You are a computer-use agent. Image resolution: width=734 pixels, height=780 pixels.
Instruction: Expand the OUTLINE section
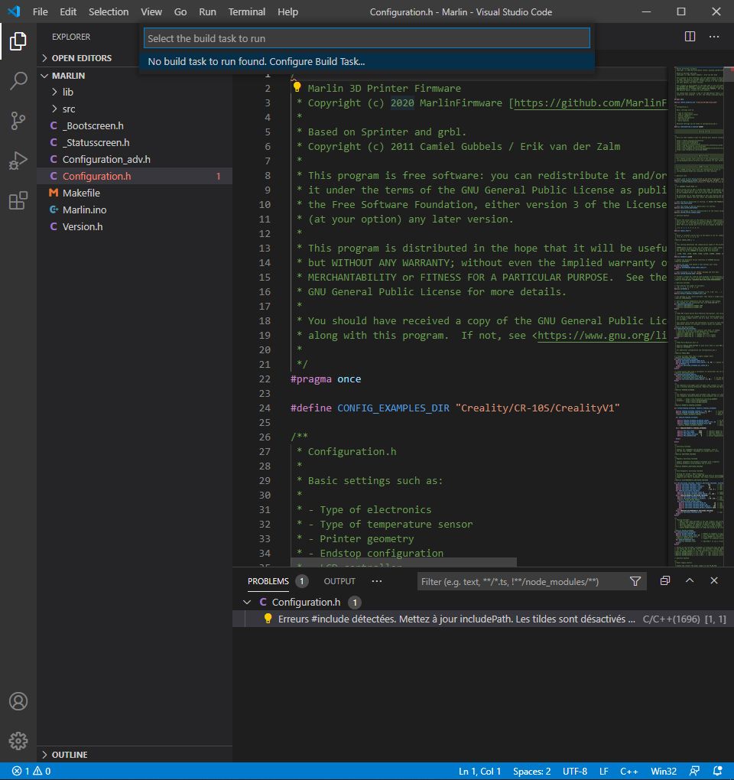click(45, 755)
